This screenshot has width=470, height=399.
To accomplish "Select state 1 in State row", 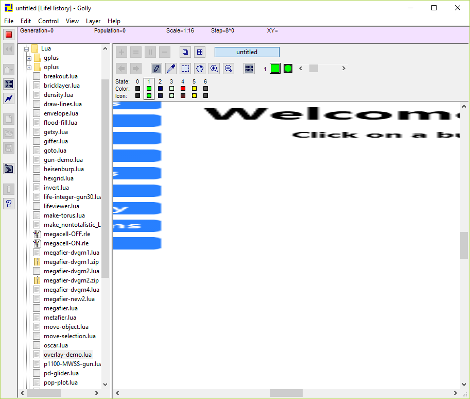I will pos(149,81).
